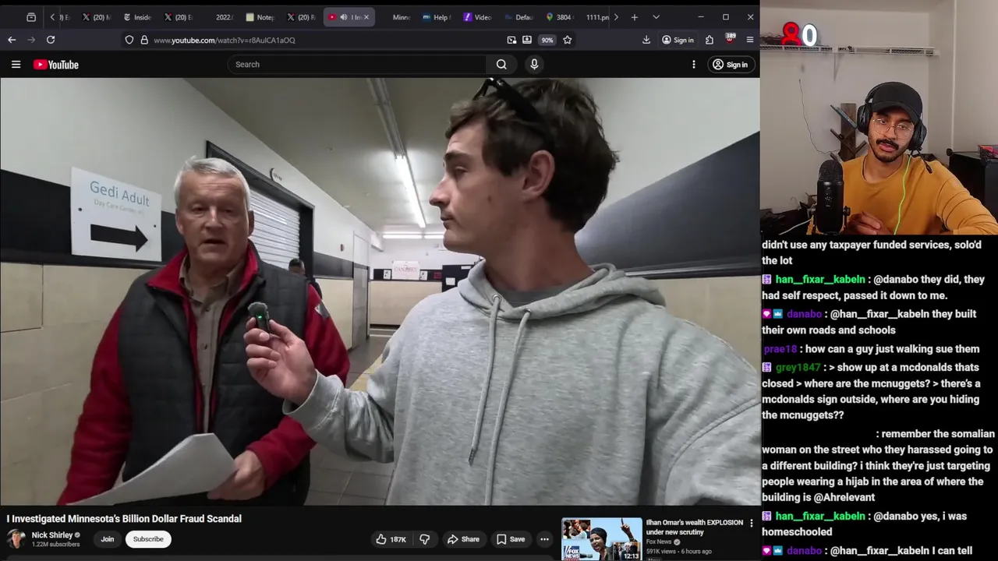Viewport: 998px width, 561px height.
Task: Dislike the video with thumbs down
Action: (x=425, y=539)
